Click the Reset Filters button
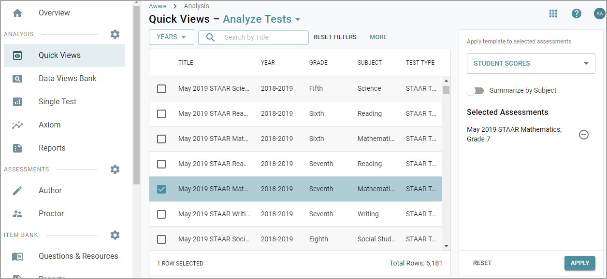 (335, 37)
